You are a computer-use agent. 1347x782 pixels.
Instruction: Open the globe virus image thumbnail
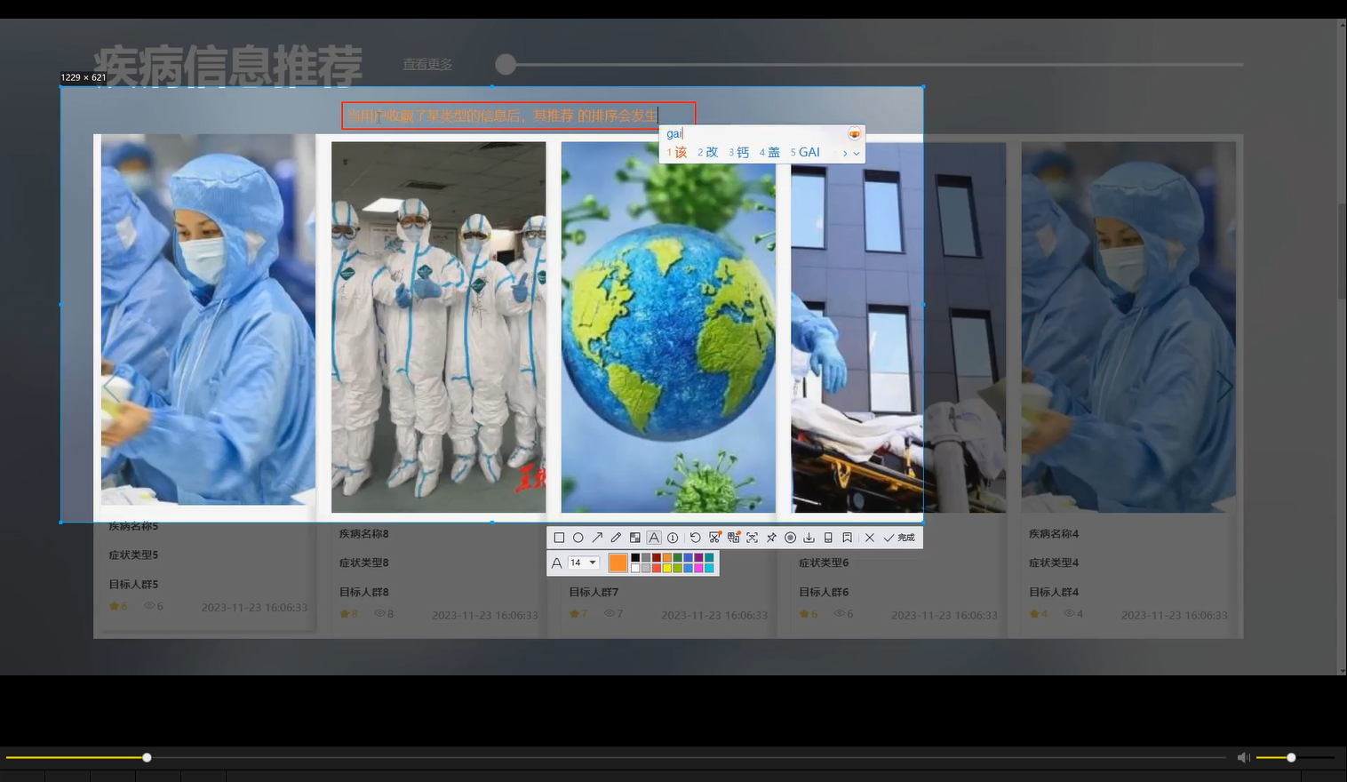coord(668,327)
